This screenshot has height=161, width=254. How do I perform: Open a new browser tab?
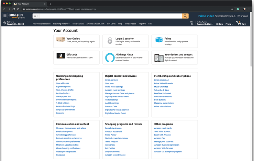[x=51, y=4]
